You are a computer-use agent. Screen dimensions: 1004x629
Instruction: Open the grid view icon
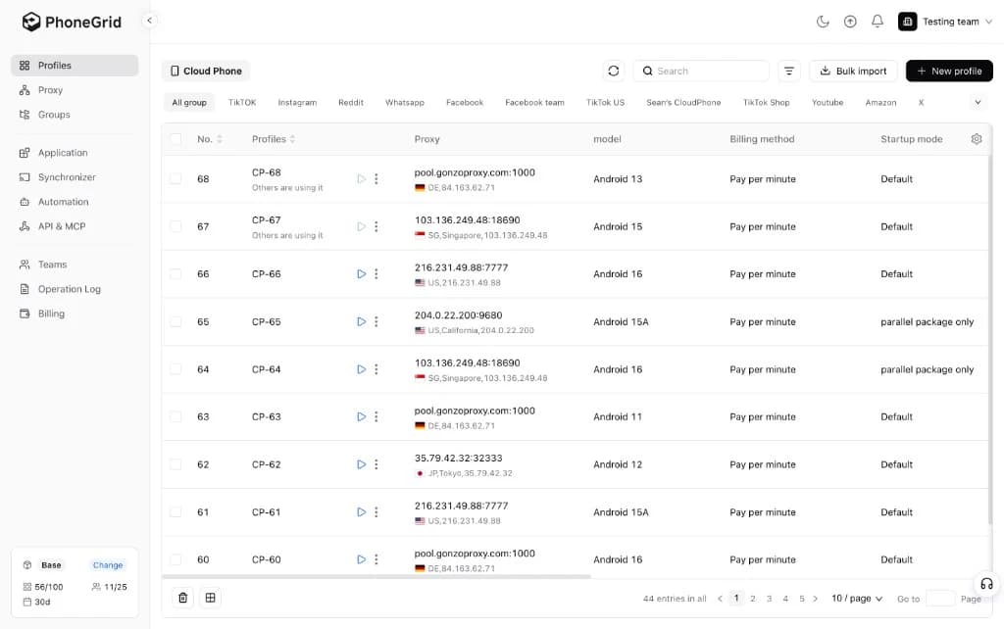coord(211,597)
